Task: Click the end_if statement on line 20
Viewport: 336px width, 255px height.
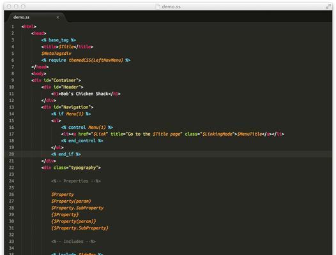Action: (x=66, y=154)
